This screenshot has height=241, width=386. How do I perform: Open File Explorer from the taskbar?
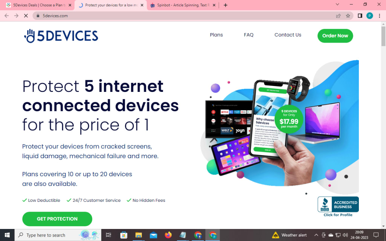click(x=139, y=235)
